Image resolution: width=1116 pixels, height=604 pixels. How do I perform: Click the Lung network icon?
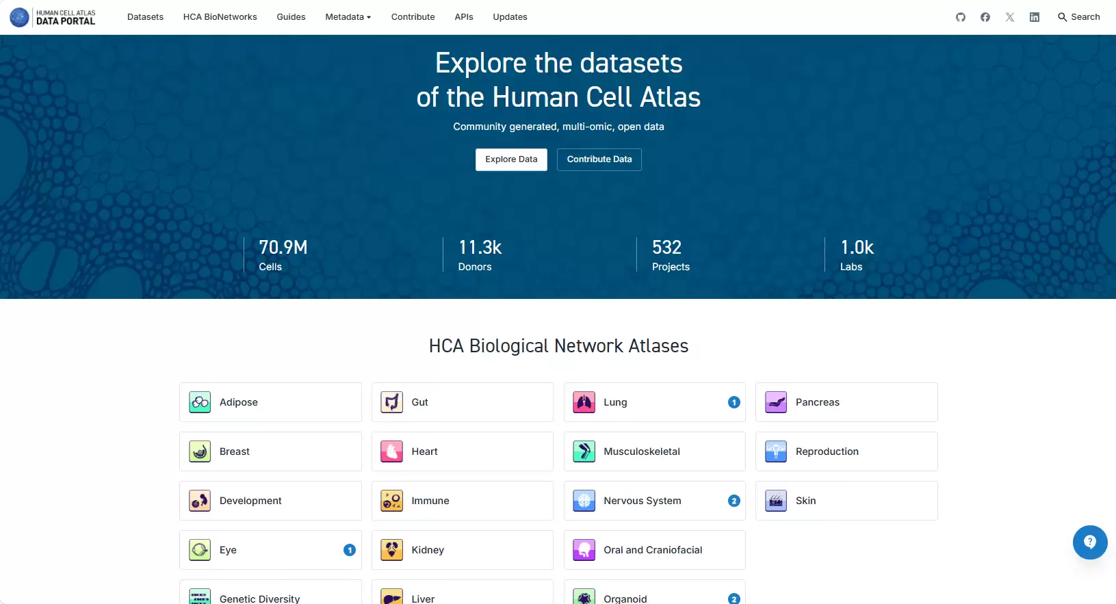click(x=584, y=402)
